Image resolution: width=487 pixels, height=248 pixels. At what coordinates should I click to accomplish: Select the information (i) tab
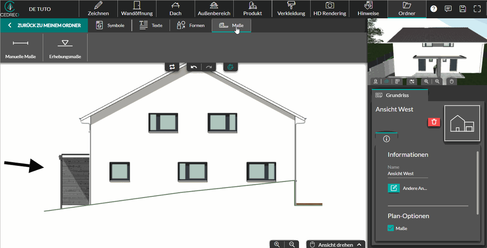coord(387,139)
